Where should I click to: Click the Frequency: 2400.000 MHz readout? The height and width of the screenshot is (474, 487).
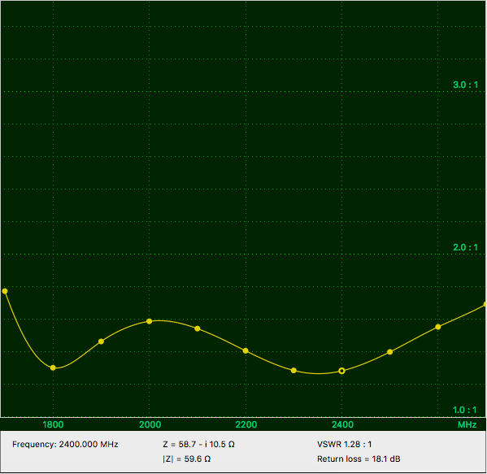pyautogui.click(x=65, y=444)
